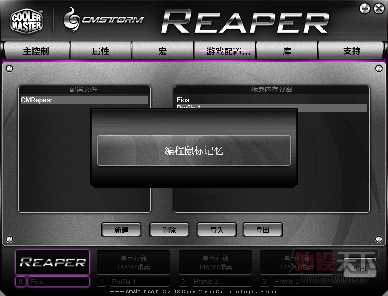Click the 删除 button
388x296 pixels.
coord(169,230)
